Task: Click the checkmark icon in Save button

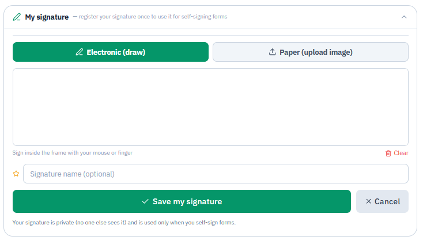Action: (x=145, y=201)
